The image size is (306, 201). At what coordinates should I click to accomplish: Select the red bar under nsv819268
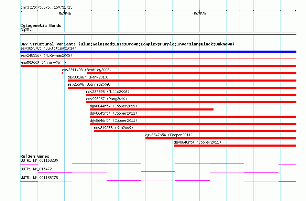point(195,131)
